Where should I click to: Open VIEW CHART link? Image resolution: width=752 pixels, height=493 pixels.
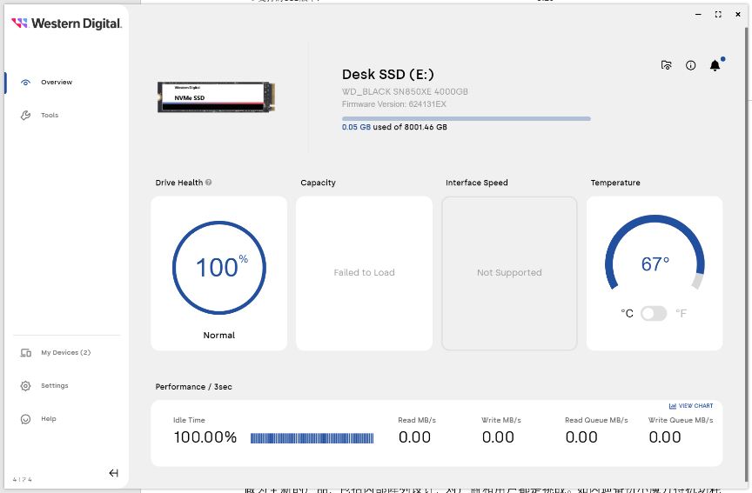coord(691,406)
